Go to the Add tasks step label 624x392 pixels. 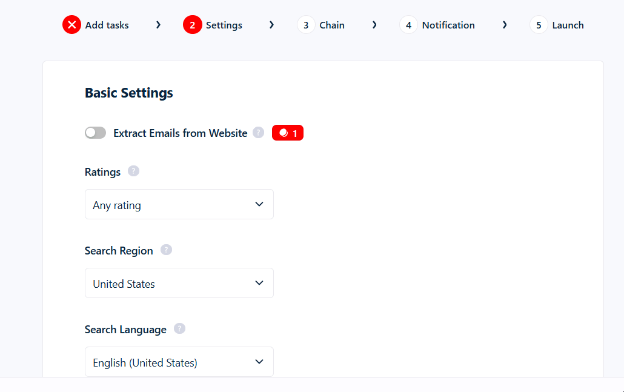coord(107,25)
